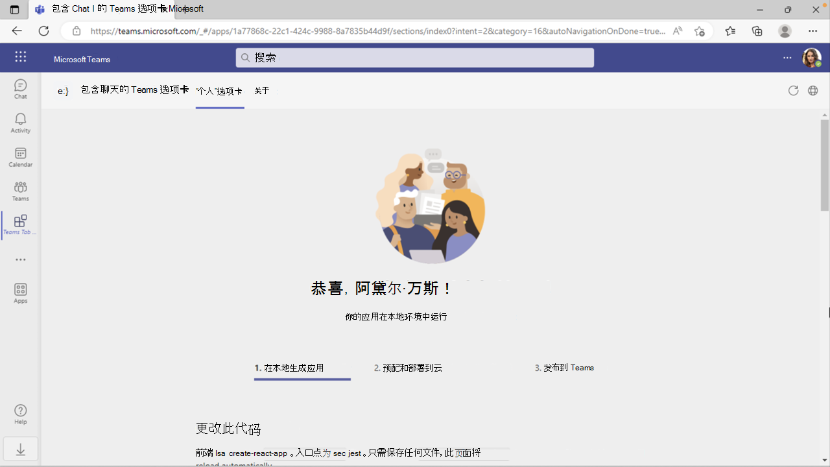The height and width of the screenshot is (467, 830).
Task: Refresh the browser page
Action: (x=43, y=31)
